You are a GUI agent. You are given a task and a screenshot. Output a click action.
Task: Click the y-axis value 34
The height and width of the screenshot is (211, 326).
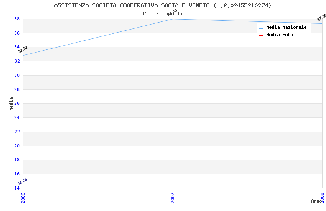[x=17, y=47]
